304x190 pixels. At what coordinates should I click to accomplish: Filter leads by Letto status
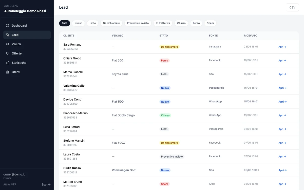click(93, 23)
